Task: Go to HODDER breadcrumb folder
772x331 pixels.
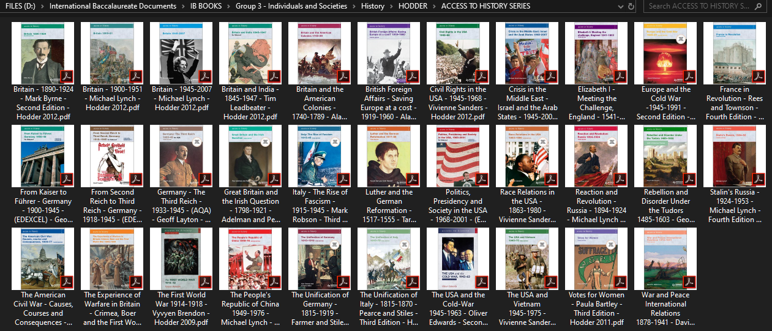Action: 413,6
